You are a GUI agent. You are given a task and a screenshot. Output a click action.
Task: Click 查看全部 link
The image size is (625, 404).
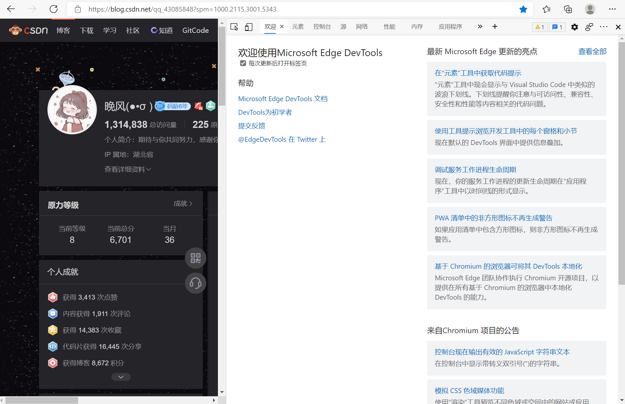click(592, 52)
